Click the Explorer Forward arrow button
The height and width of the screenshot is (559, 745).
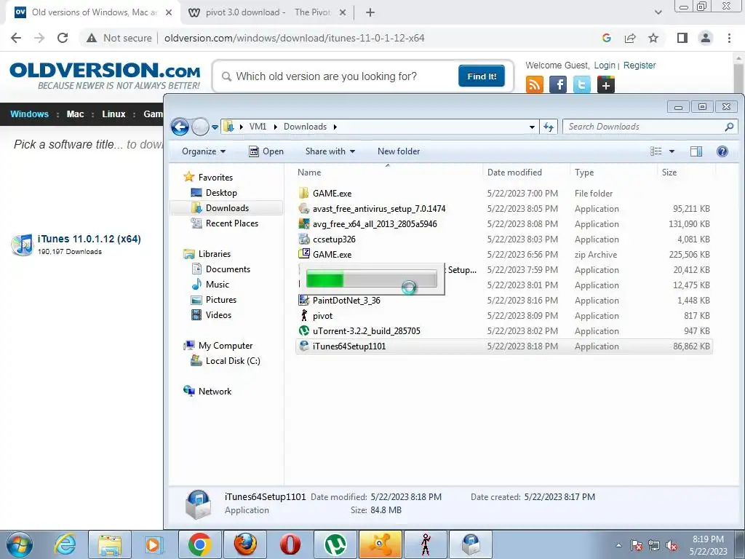pyautogui.click(x=200, y=127)
